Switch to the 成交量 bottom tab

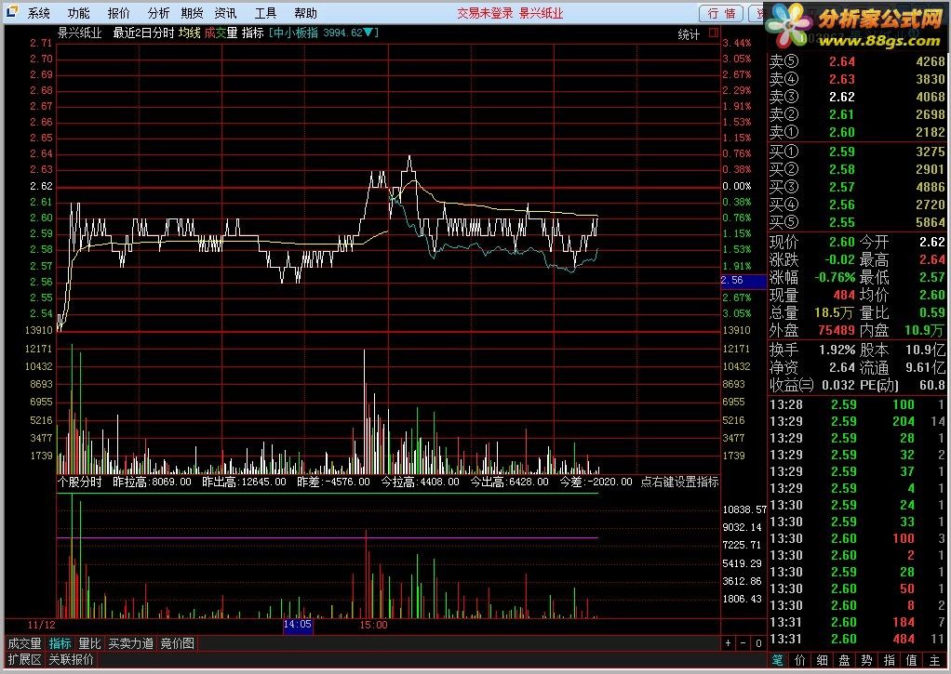(24, 643)
